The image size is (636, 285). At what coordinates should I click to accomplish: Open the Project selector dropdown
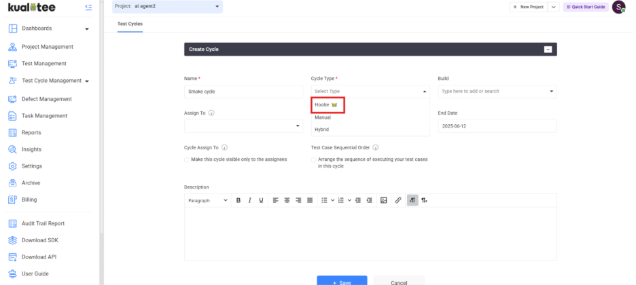(168, 7)
